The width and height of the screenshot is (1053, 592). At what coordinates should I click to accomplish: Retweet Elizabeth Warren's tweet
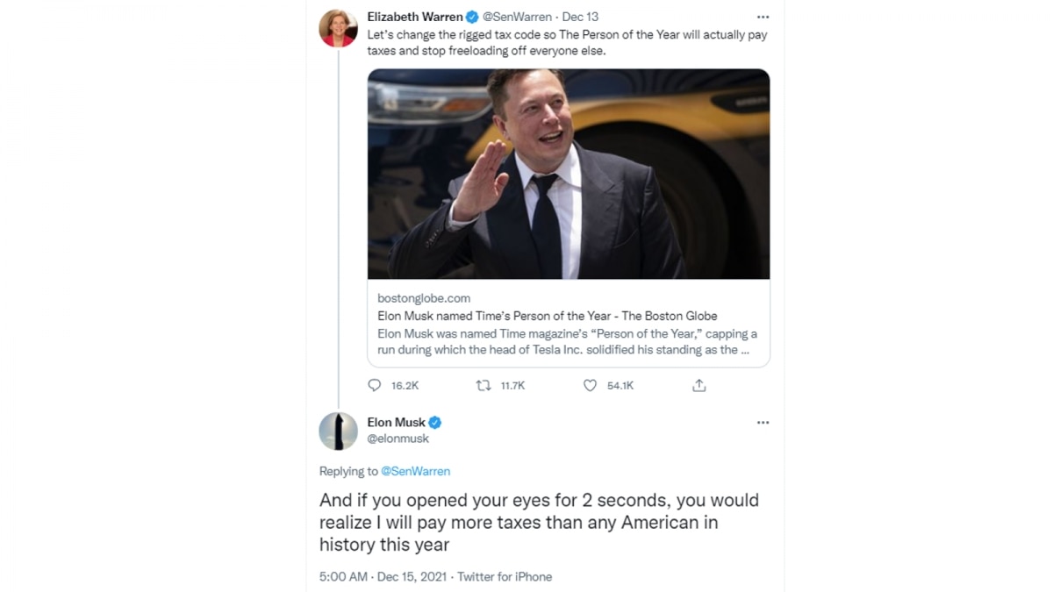tap(484, 385)
